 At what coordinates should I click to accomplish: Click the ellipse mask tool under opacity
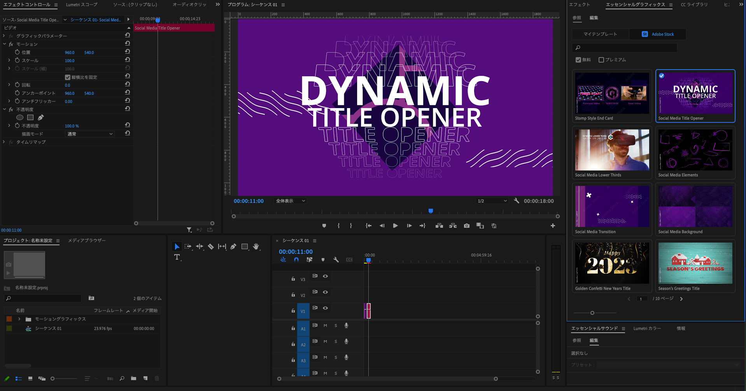pos(20,117)
